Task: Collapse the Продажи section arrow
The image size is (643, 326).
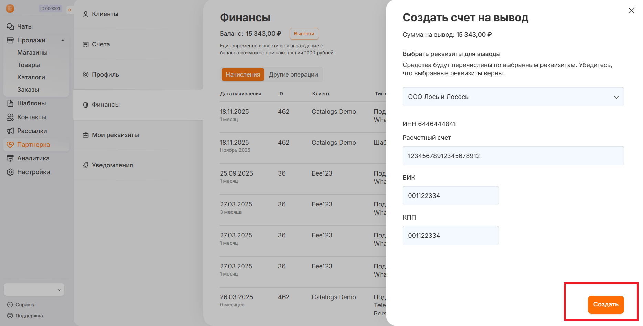Action: (63, 40)
